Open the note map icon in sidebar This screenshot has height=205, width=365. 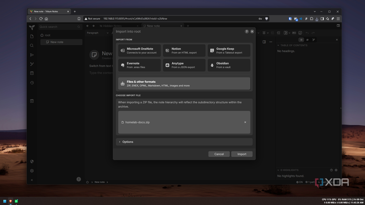(x=32, y=64)
